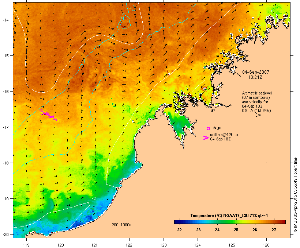The image size is (300, 248).
Task: Click the IMOS copyright timestamp text
Action: [x=295, y=195]
